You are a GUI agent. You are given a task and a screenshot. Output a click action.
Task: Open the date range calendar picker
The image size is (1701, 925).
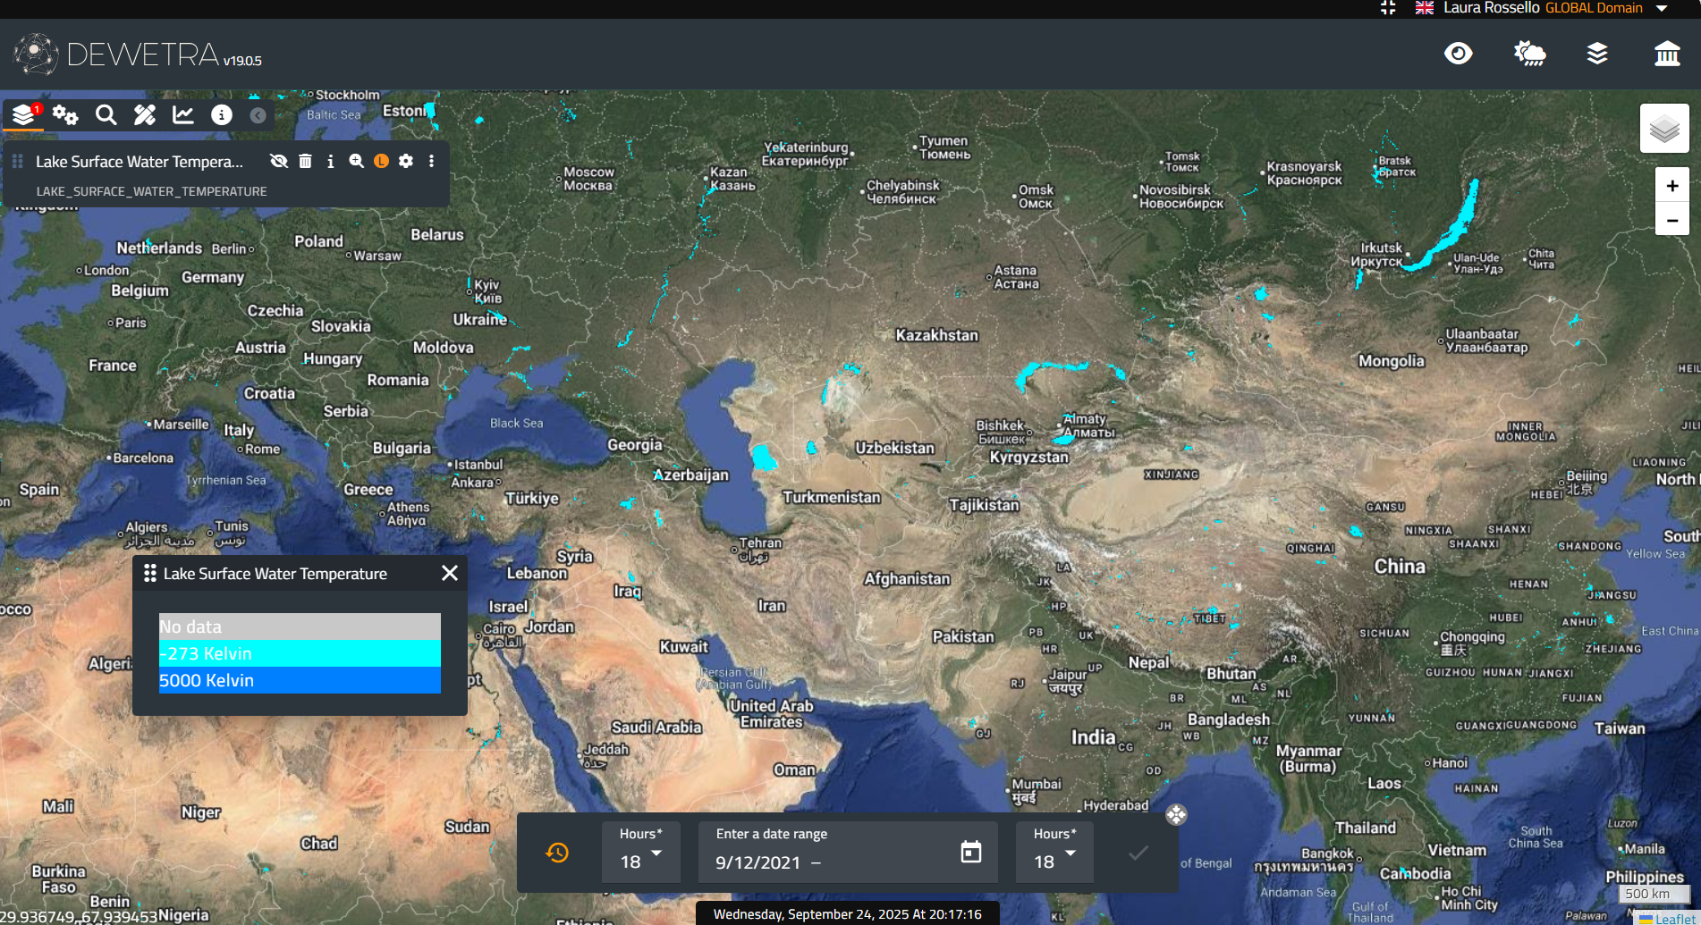[970, 852]
